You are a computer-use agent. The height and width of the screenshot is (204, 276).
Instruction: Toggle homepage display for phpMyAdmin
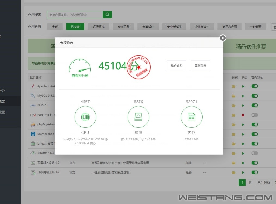point(254,125)
